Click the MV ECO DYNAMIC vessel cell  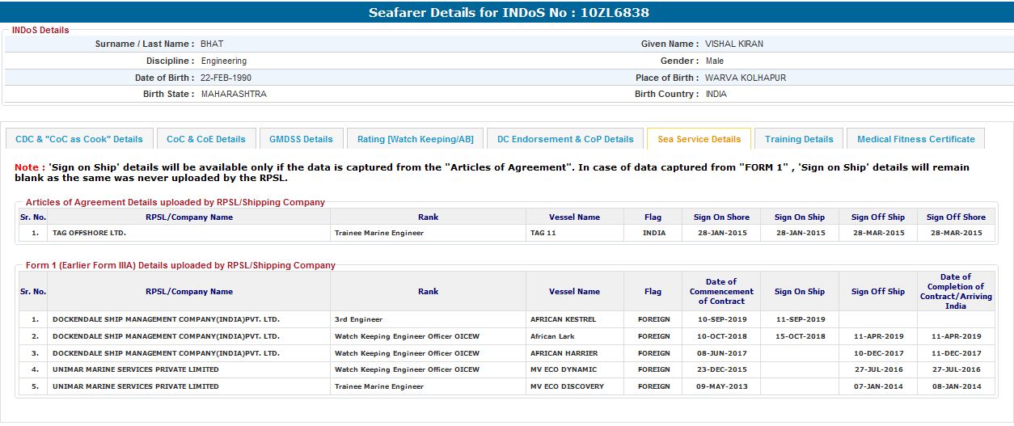click(563, 369)
